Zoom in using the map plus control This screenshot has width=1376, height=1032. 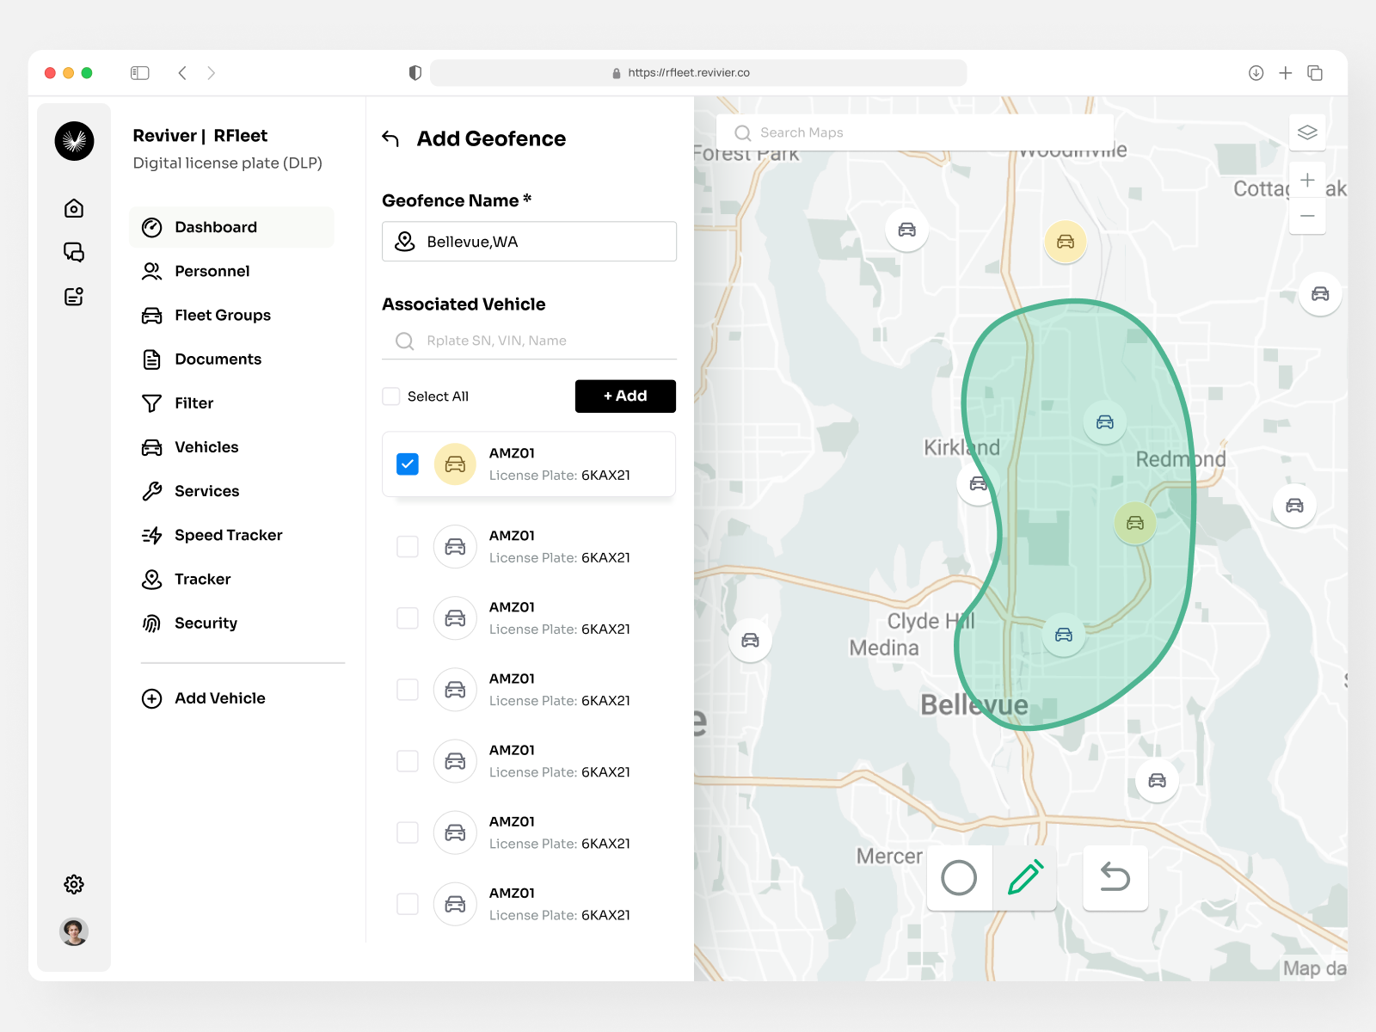[x=1307, y=180]
